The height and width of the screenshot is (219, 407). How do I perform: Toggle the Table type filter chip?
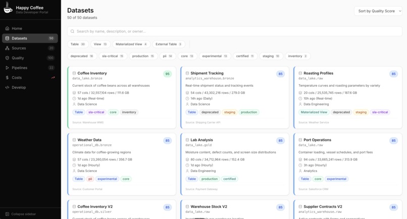click(x=78, y=44)
